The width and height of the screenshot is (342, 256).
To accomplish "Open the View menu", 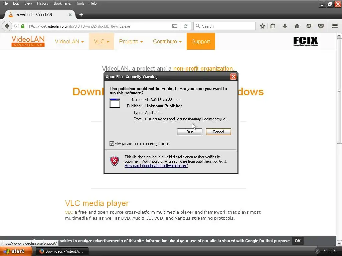I will pos(28,3).
